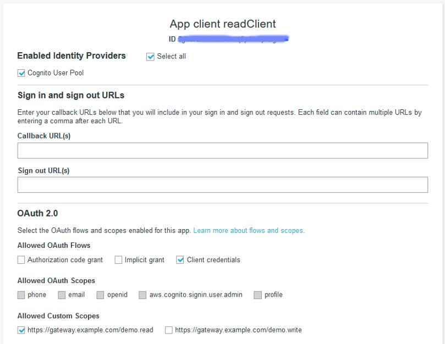The height and width of the screenshot is (344, 445).
Task: Open the flows and scopes documentation link
Action: pyautogui.click(x=249, y=230)
